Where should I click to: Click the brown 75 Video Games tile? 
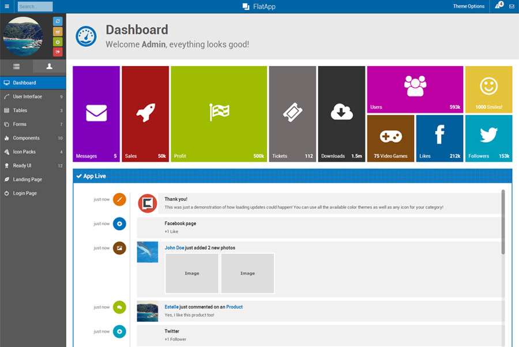click(390, 138)
